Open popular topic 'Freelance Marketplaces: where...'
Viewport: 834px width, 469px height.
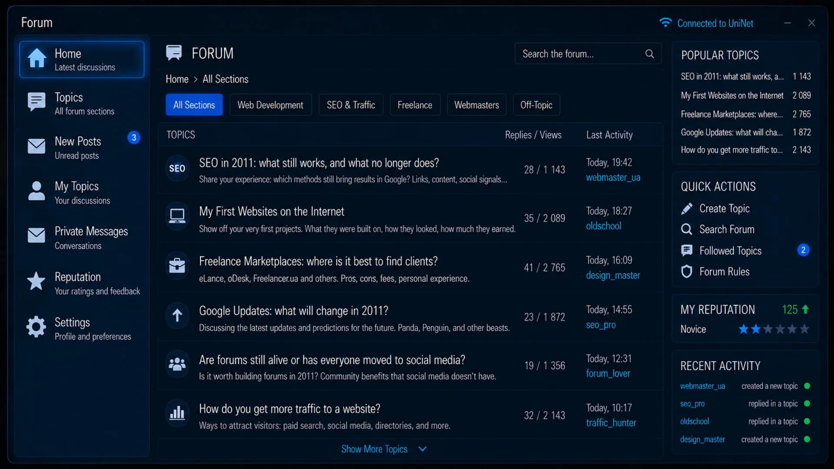pyautogui.click(x=732, y=114)
